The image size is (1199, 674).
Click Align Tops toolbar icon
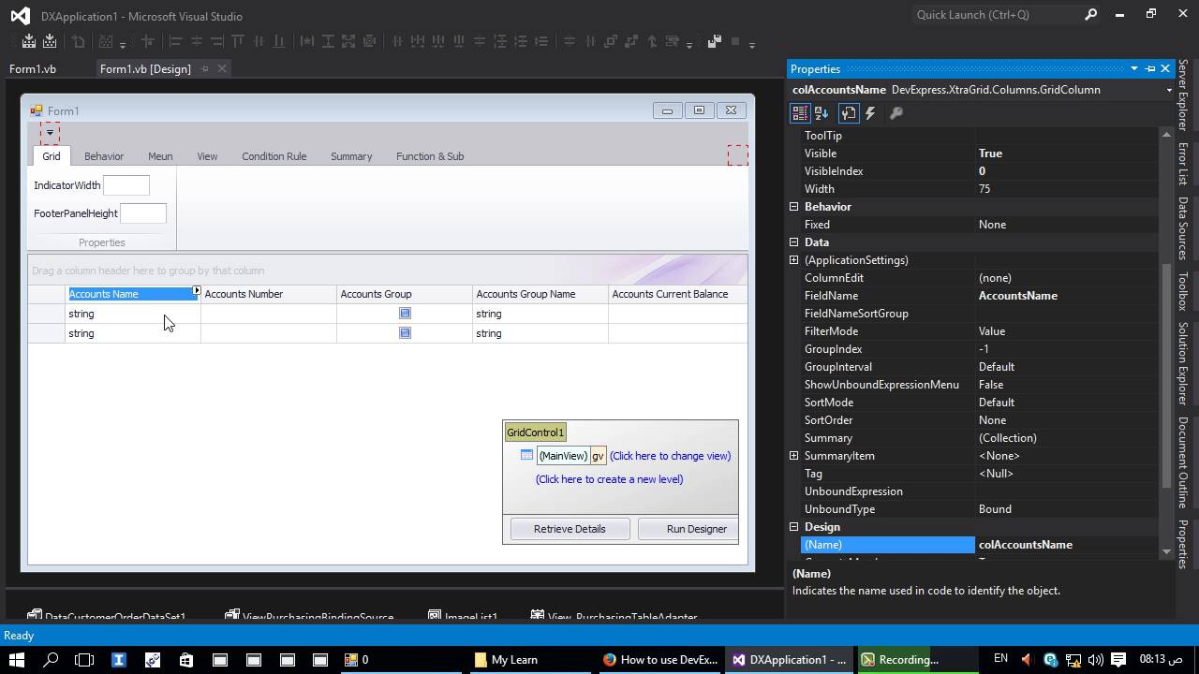pos(238,41)
